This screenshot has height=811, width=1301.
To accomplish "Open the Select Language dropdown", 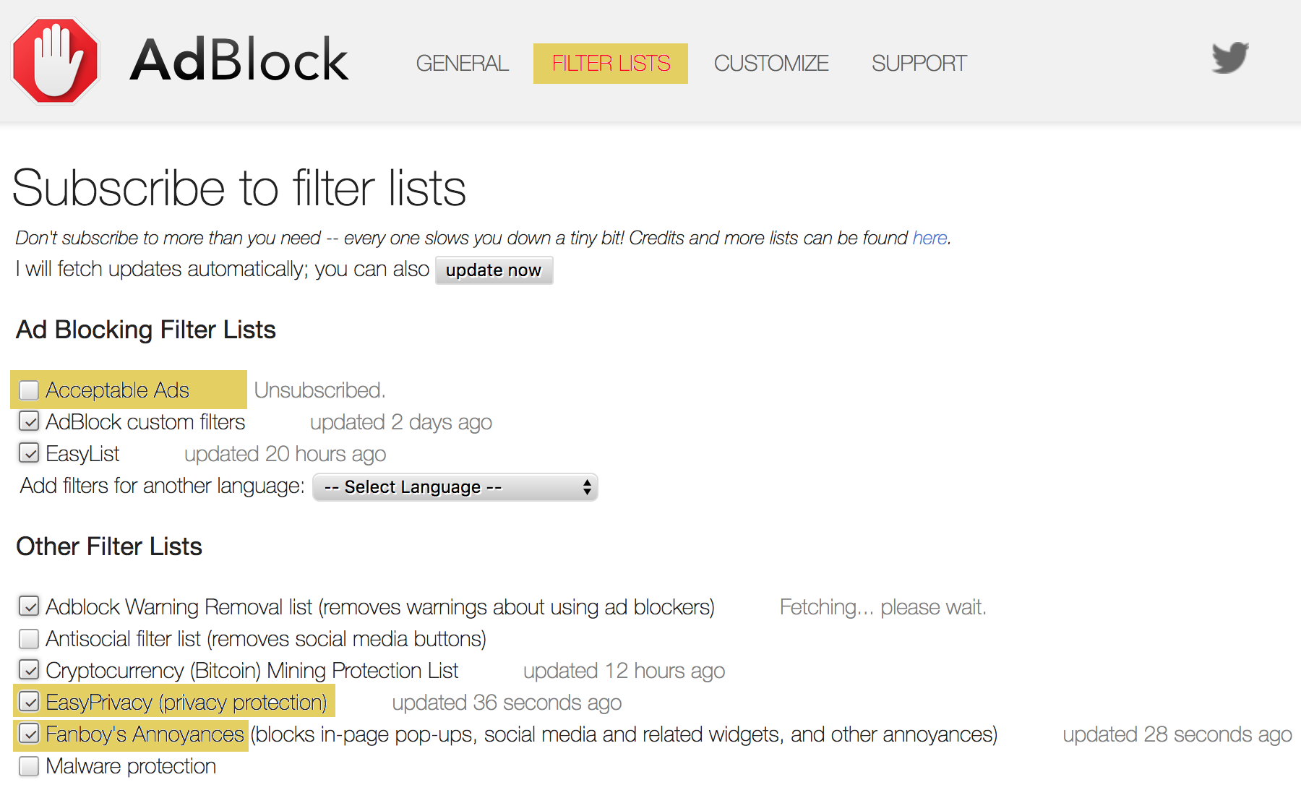I will click(x=455, y=487).
